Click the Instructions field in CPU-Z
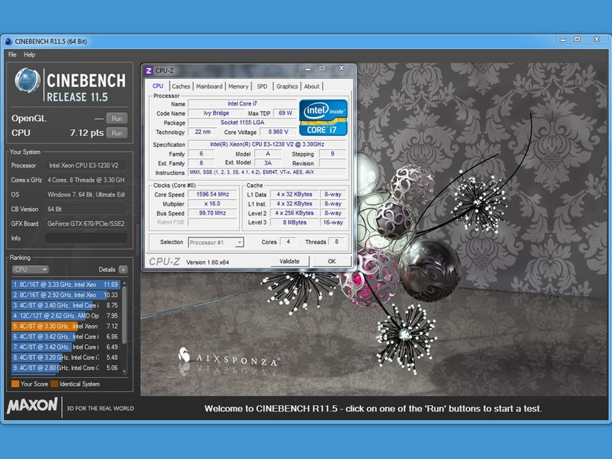612x459 pixels. click(267, 172)
